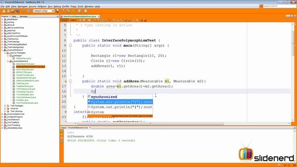Select the VivzBankProgram project
297x167 pixels.
(x=15, y=117)
